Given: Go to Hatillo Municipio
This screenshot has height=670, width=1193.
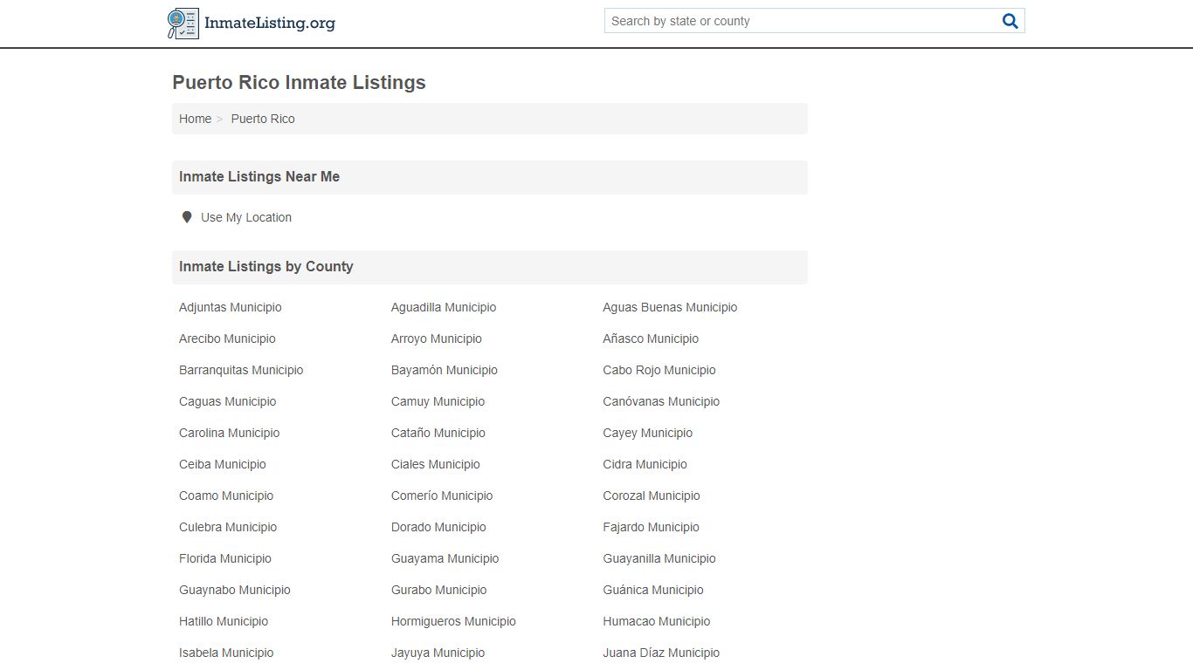Looking at the screenshot, I should pyautogui.click(x=224, y=621).
